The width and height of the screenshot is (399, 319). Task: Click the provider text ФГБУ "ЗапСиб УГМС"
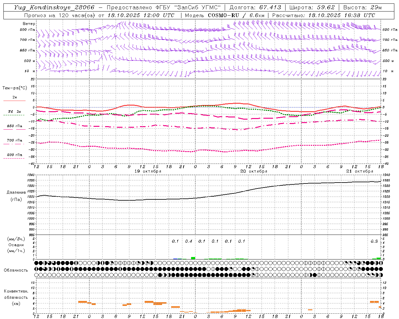point(188,7)
